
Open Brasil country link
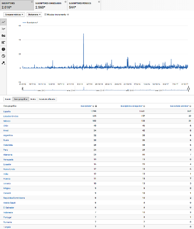tap(6, 130)
